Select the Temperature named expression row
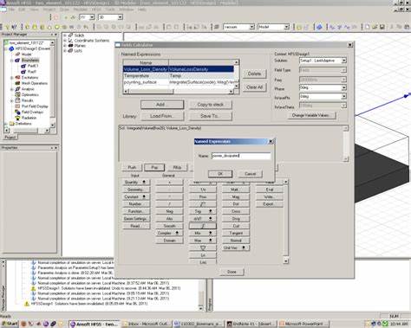This screenshot has height=328, width=411. tap(179, 75)
